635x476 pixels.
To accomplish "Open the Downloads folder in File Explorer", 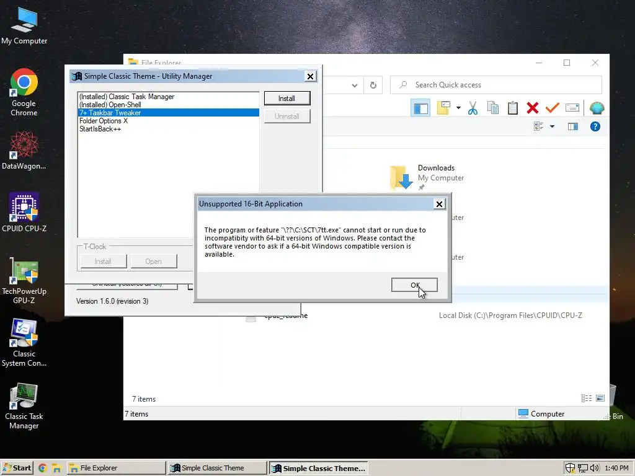I will tap(427, 177).
